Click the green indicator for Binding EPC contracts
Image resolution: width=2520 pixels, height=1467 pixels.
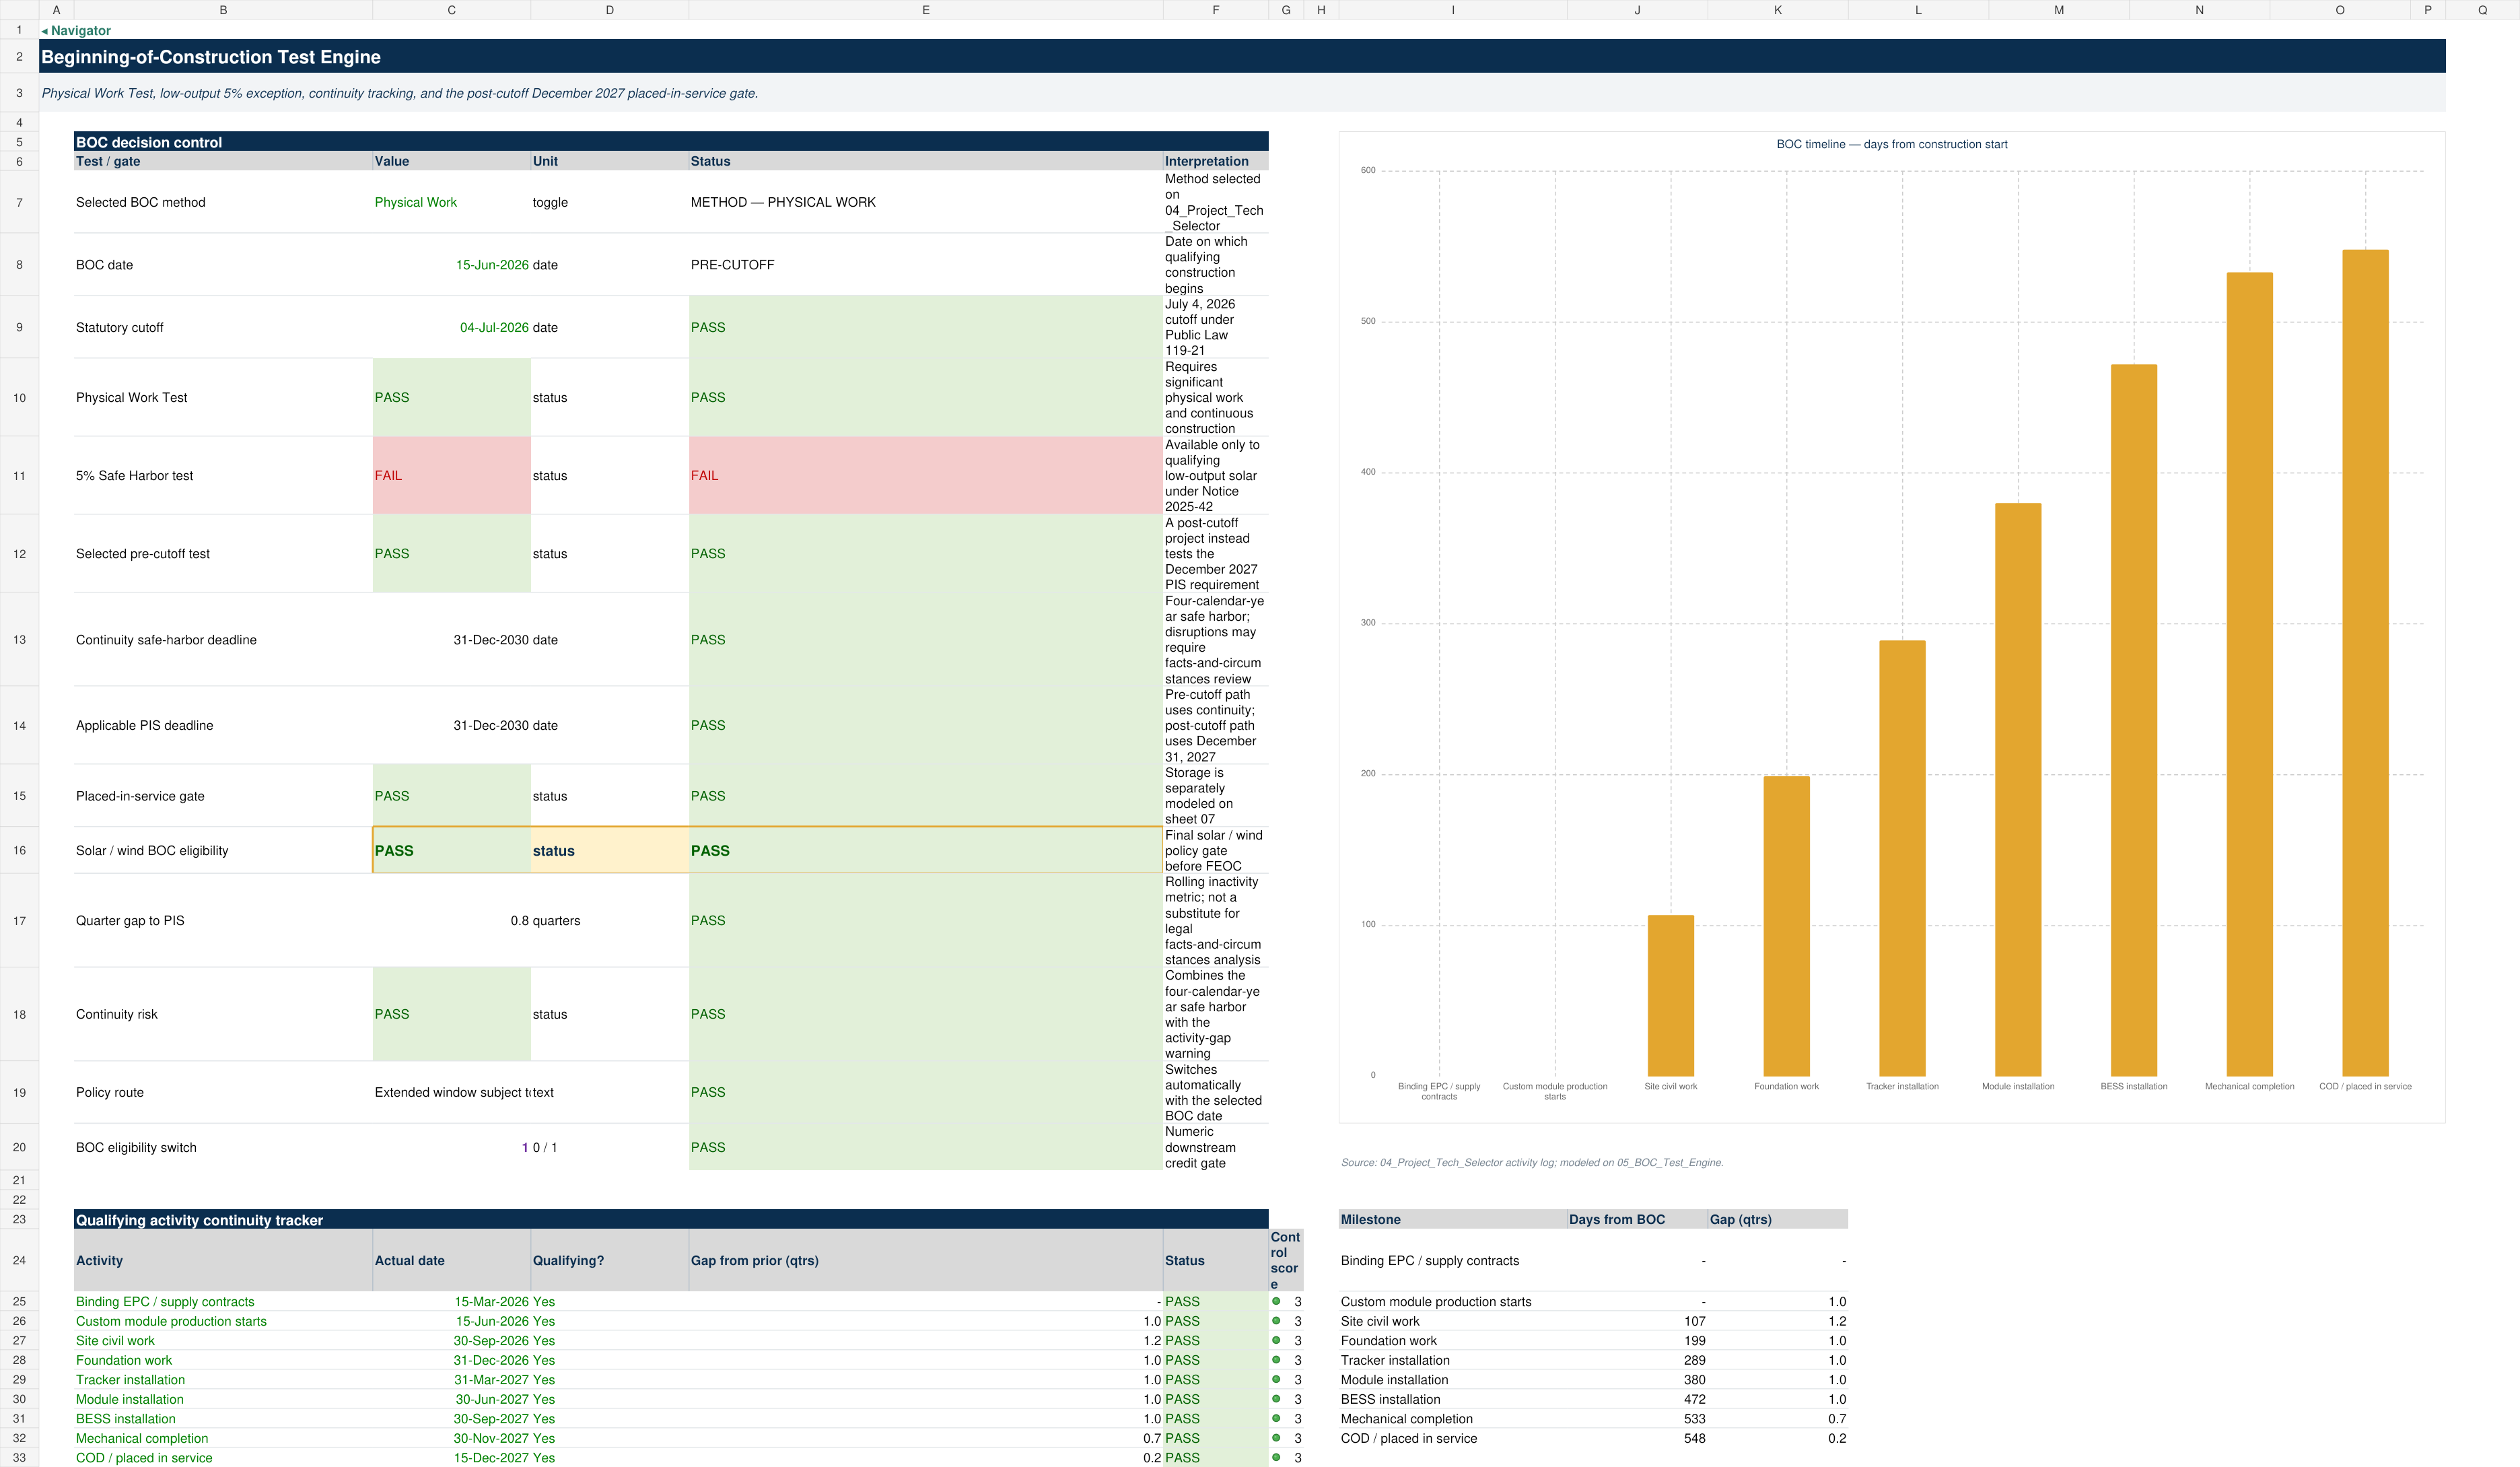click(x=1276, y=1301)
